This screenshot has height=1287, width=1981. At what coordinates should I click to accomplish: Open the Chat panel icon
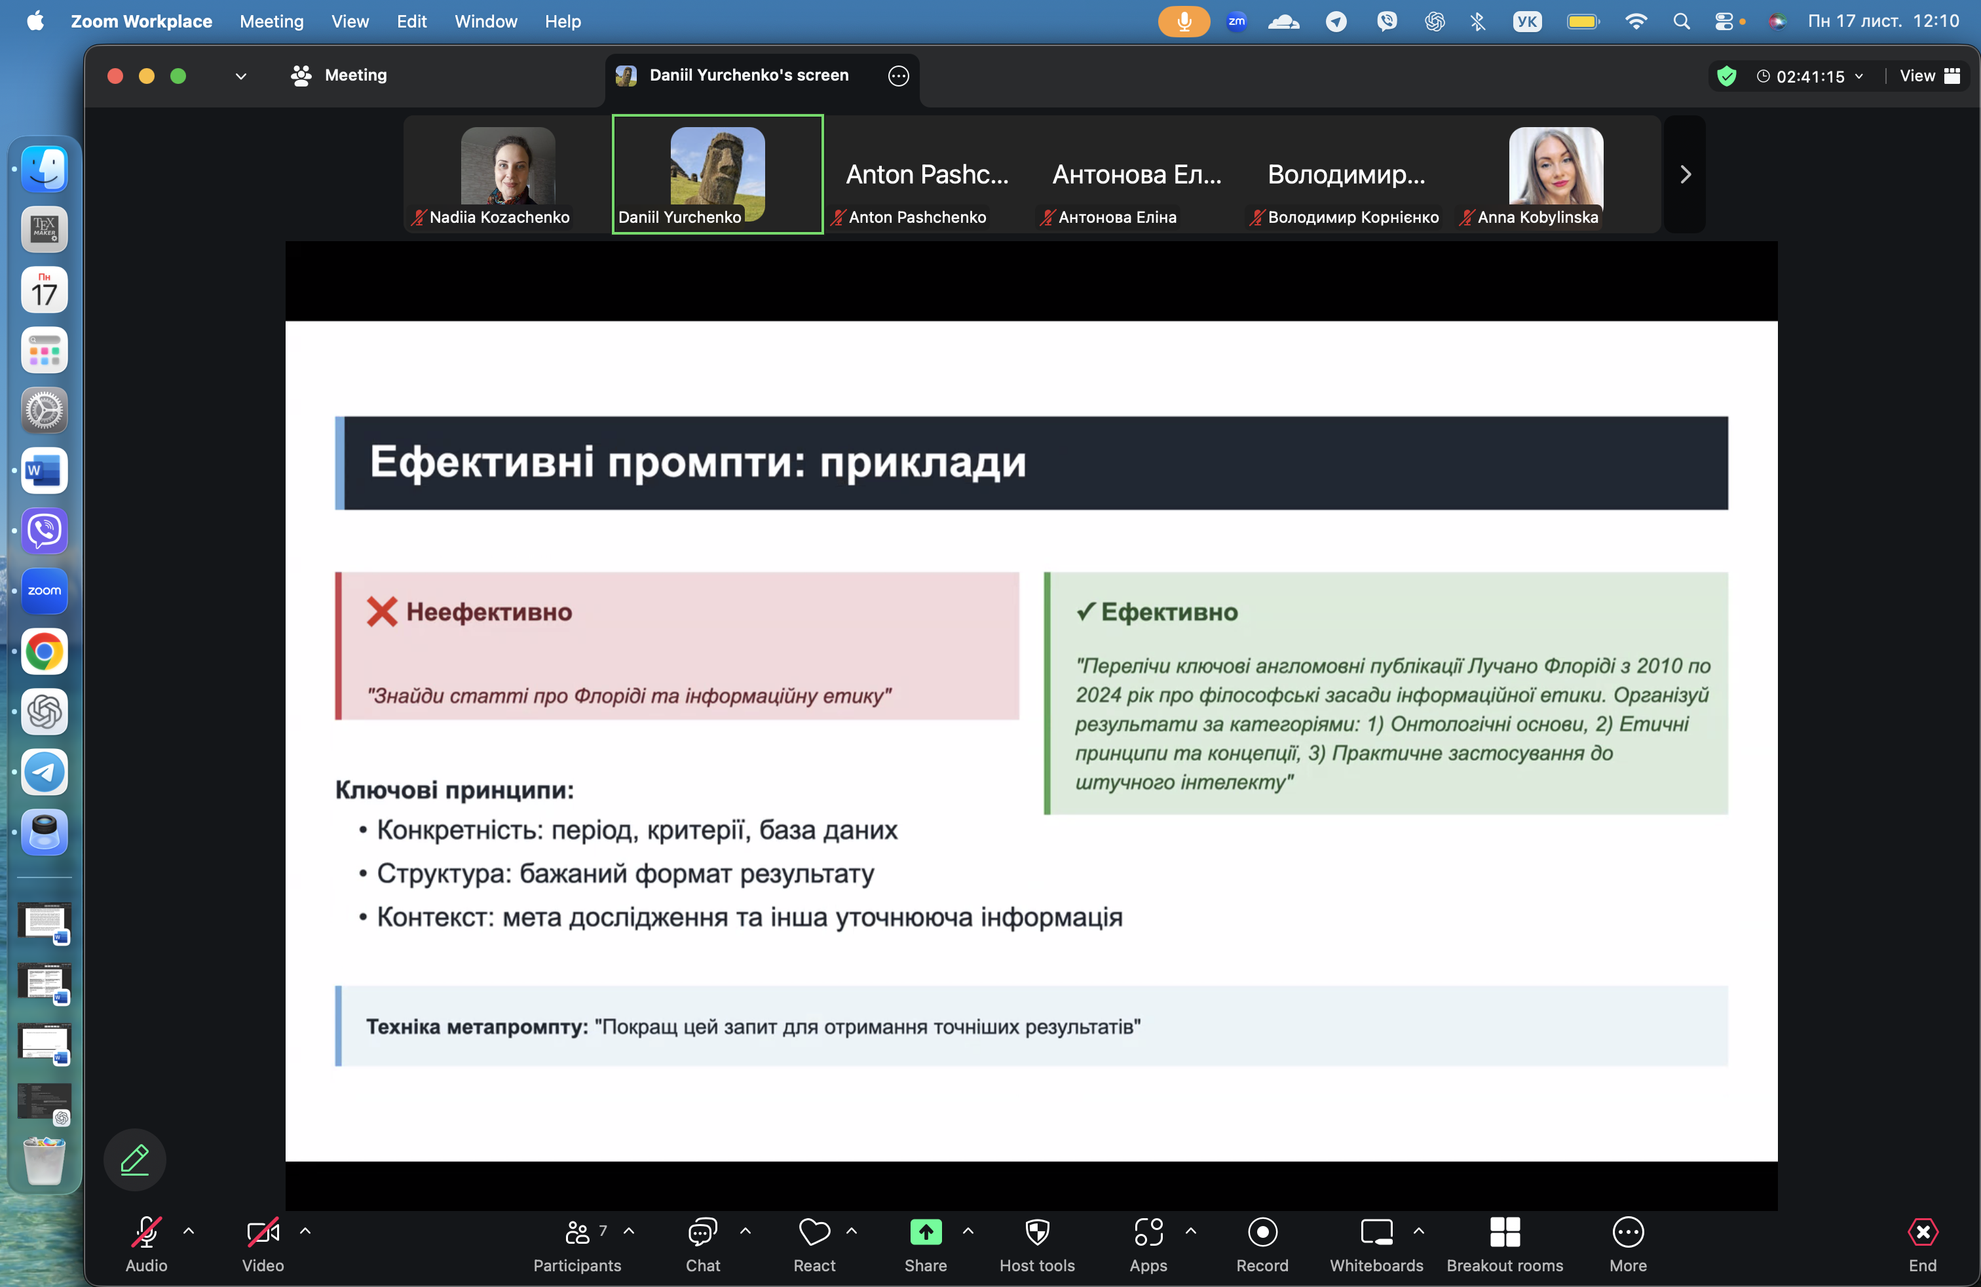pyautogui.click(x=702, y=1232)
